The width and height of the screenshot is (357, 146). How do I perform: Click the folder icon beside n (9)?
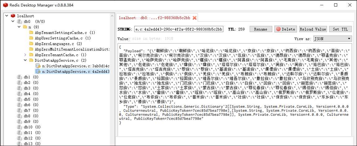pos(25,27)
